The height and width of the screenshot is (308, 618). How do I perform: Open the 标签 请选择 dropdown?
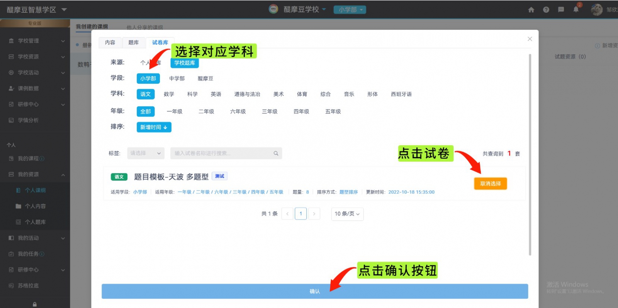(x=146, y=153)
